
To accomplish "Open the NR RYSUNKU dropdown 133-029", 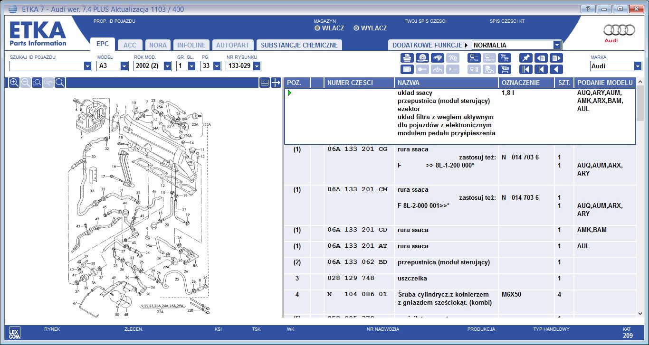I will pyautogui.click(x=257, y=66).
